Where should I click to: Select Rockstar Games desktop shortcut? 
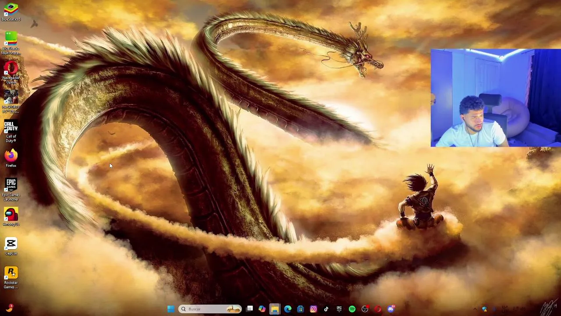pyautogui.click(x=11, y=278)
